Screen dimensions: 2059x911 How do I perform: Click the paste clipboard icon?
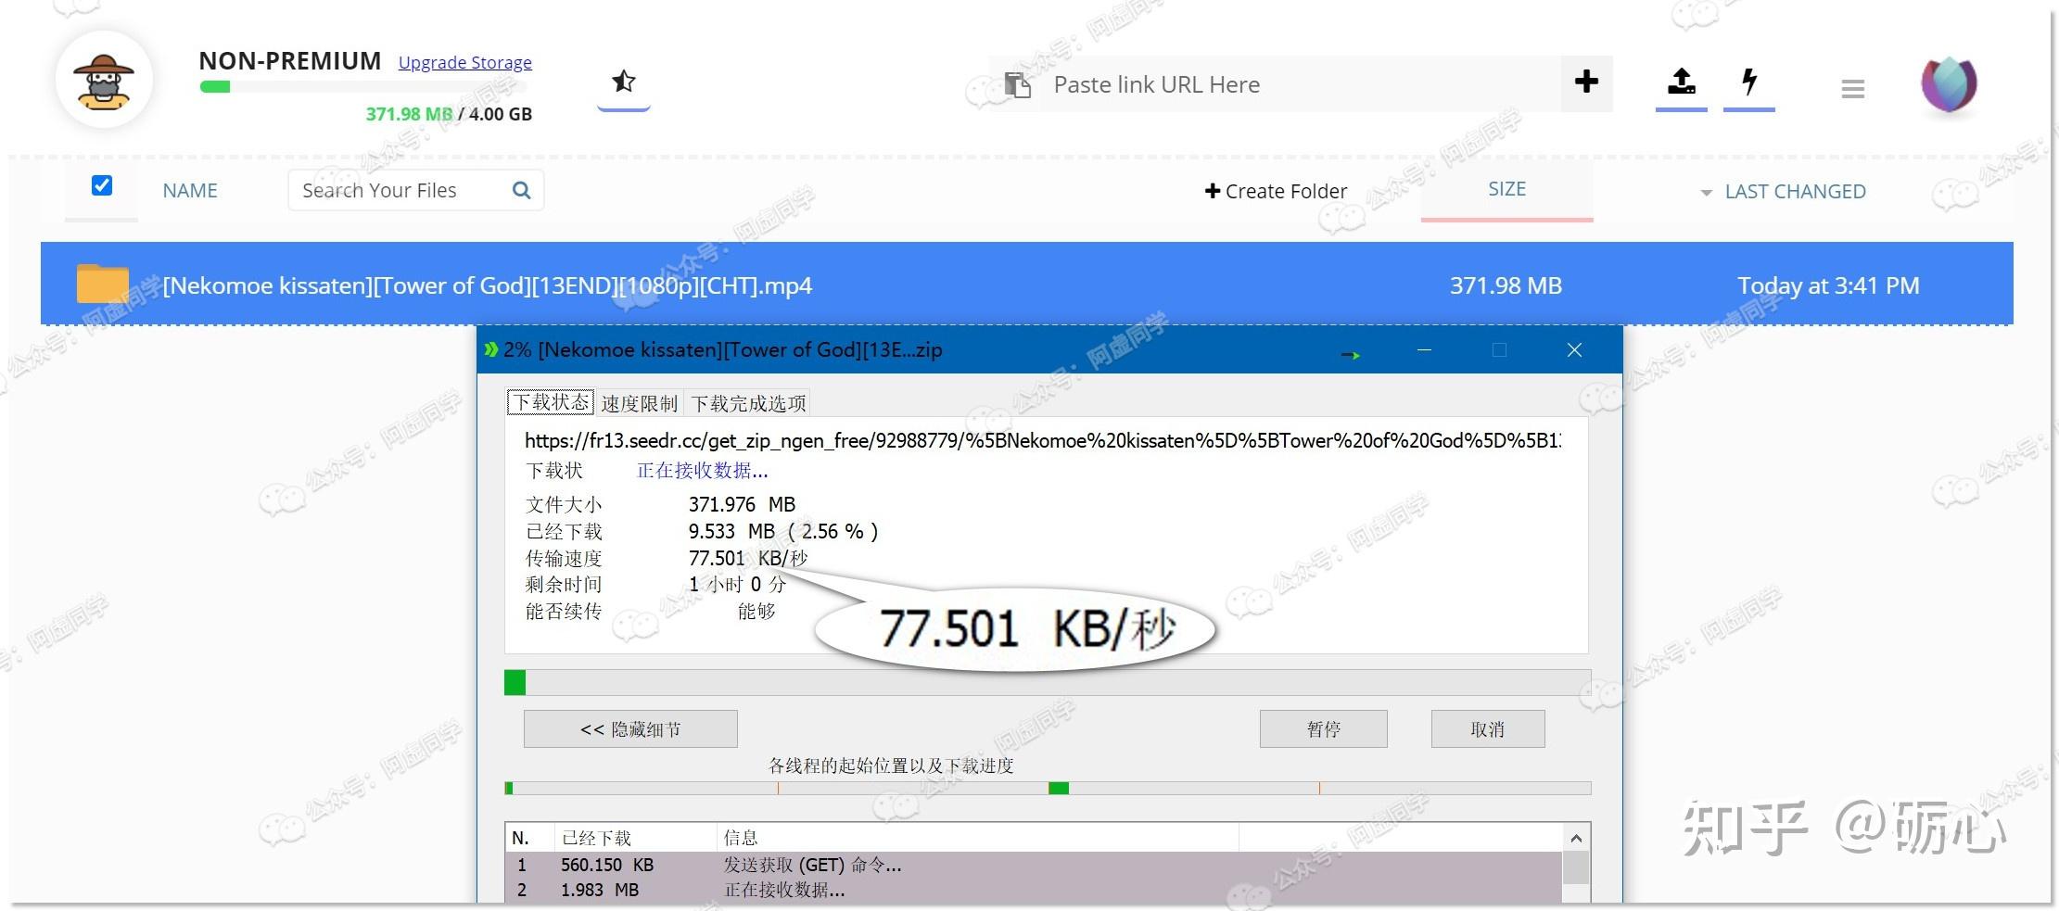(x=1018, y=85)
